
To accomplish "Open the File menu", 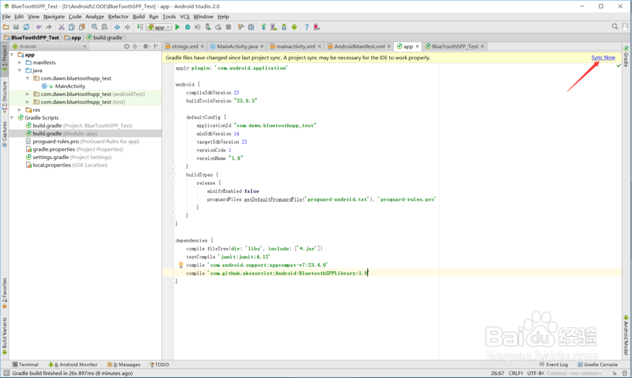I will pos(6,16).
